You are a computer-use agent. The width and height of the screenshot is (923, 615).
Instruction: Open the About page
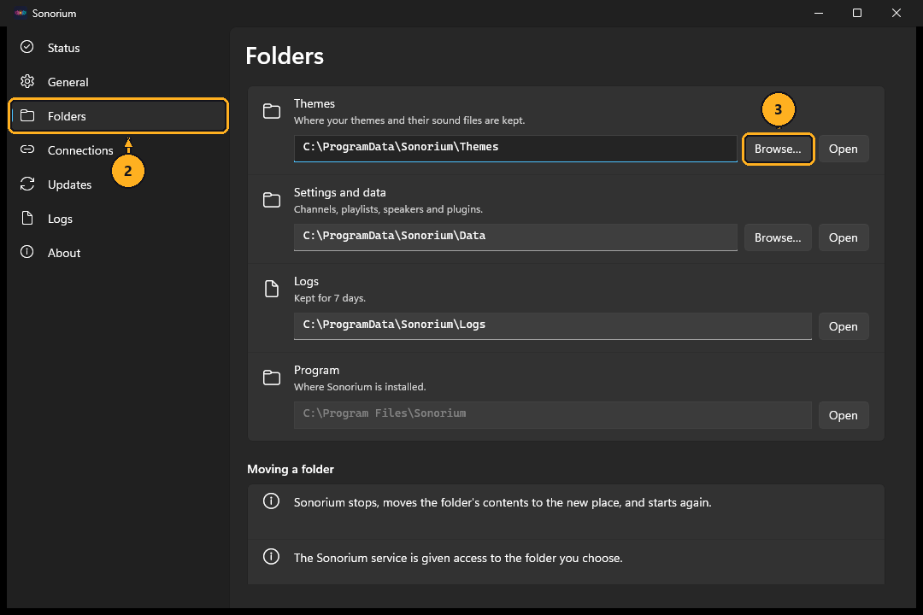(118, 253)
